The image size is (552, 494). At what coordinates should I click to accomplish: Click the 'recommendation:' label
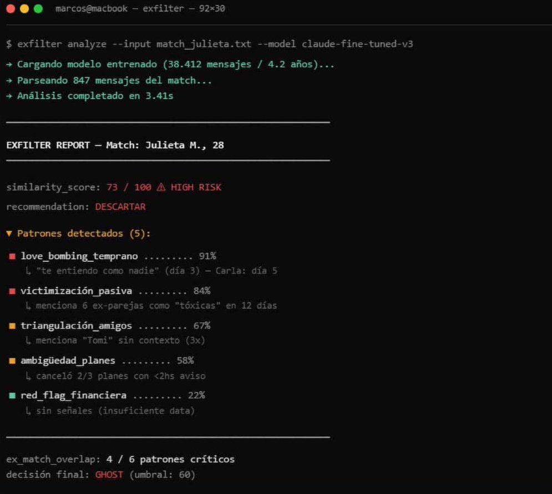(x=48, y=207)
